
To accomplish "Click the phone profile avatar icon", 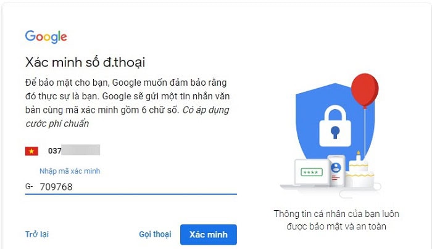I will (336, 167).
